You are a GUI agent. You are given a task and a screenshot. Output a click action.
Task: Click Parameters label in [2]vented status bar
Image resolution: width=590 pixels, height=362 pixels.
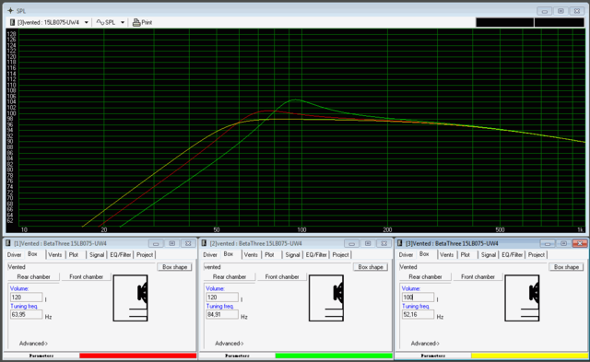pos(237,356)
